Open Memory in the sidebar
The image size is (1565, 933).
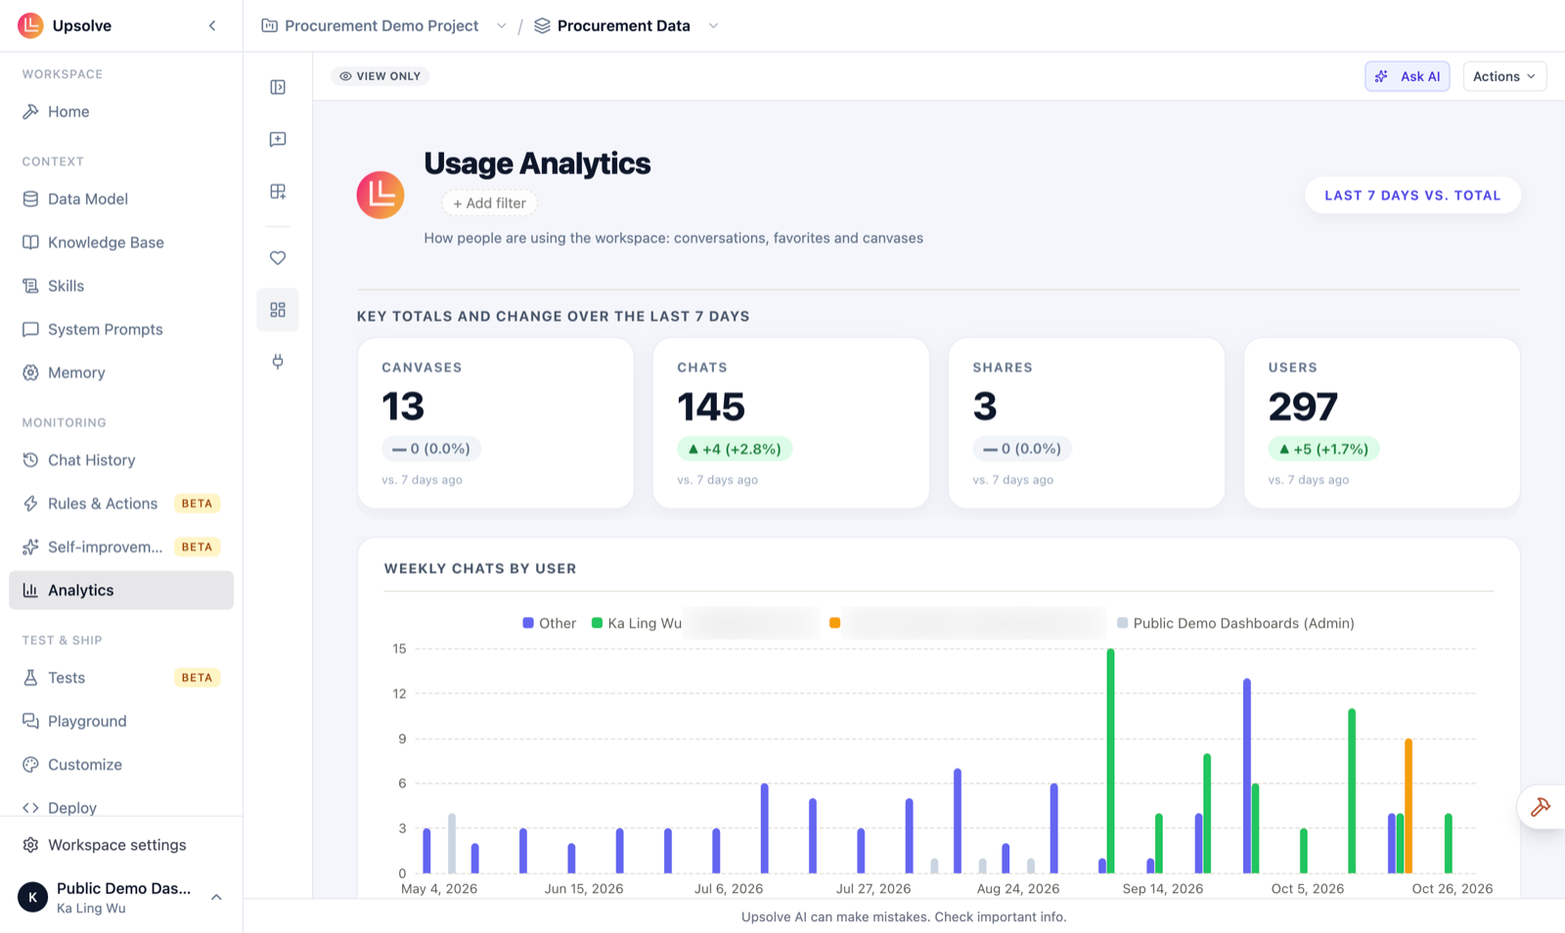point(121,373)
